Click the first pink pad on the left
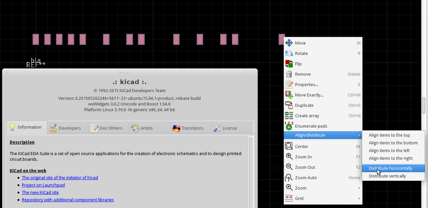This screenshot has height=208, width=428. 36,39
